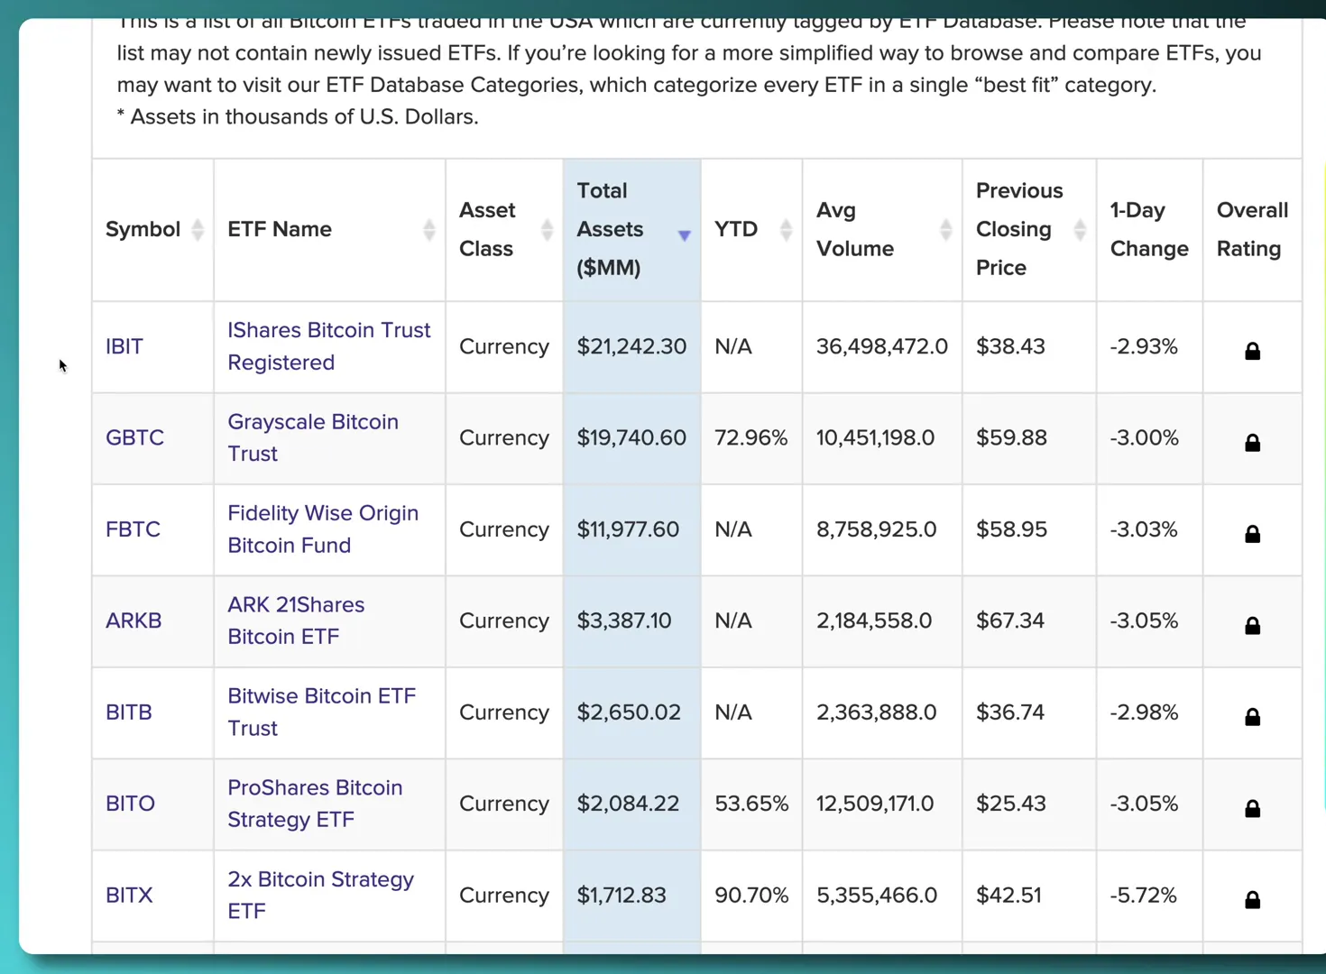Screen dimensions: 1326x974
Task: Sort table by ETF Name column arrows
Action: click(429, 230)
